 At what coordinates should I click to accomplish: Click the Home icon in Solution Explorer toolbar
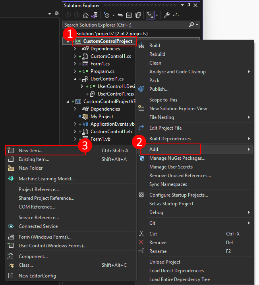pyautogui.click(x=85, y=15)
